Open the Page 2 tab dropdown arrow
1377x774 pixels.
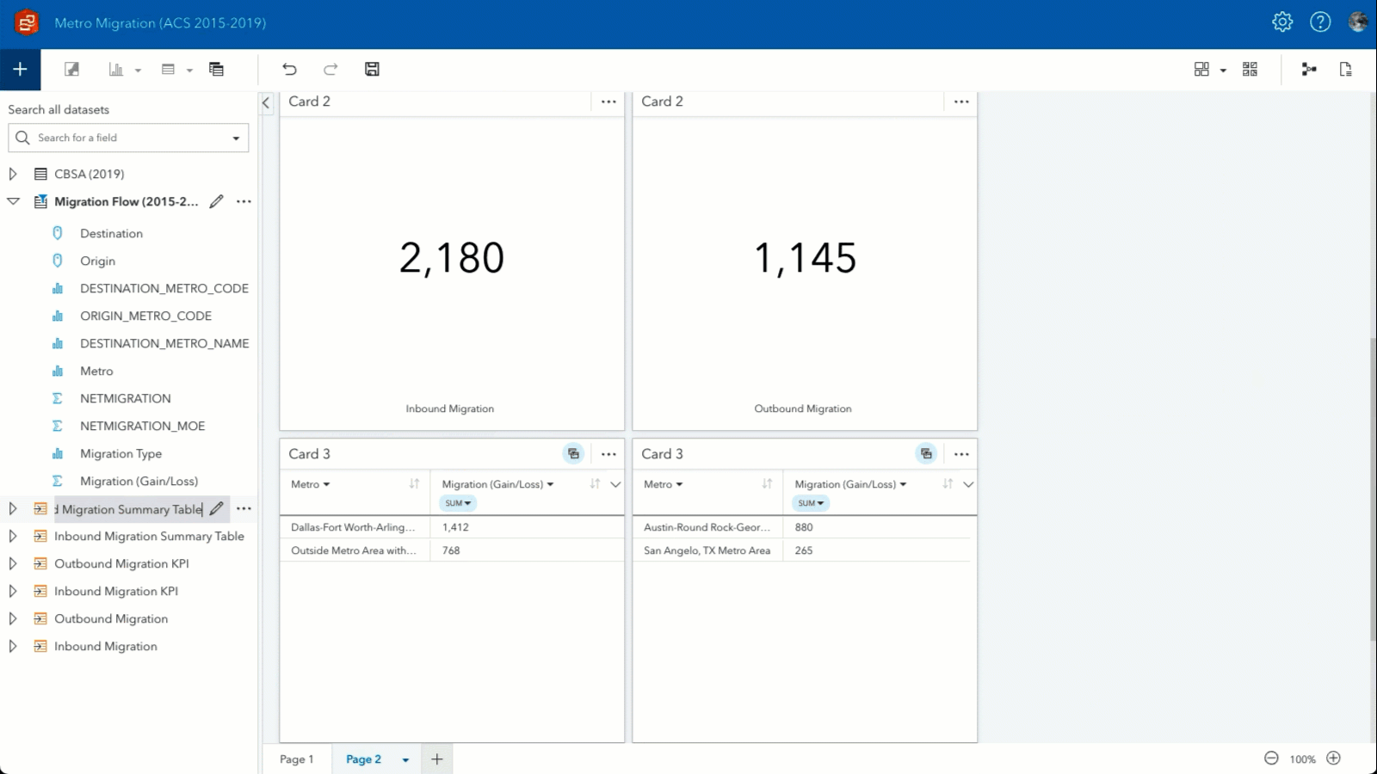(x=405, y=760)
